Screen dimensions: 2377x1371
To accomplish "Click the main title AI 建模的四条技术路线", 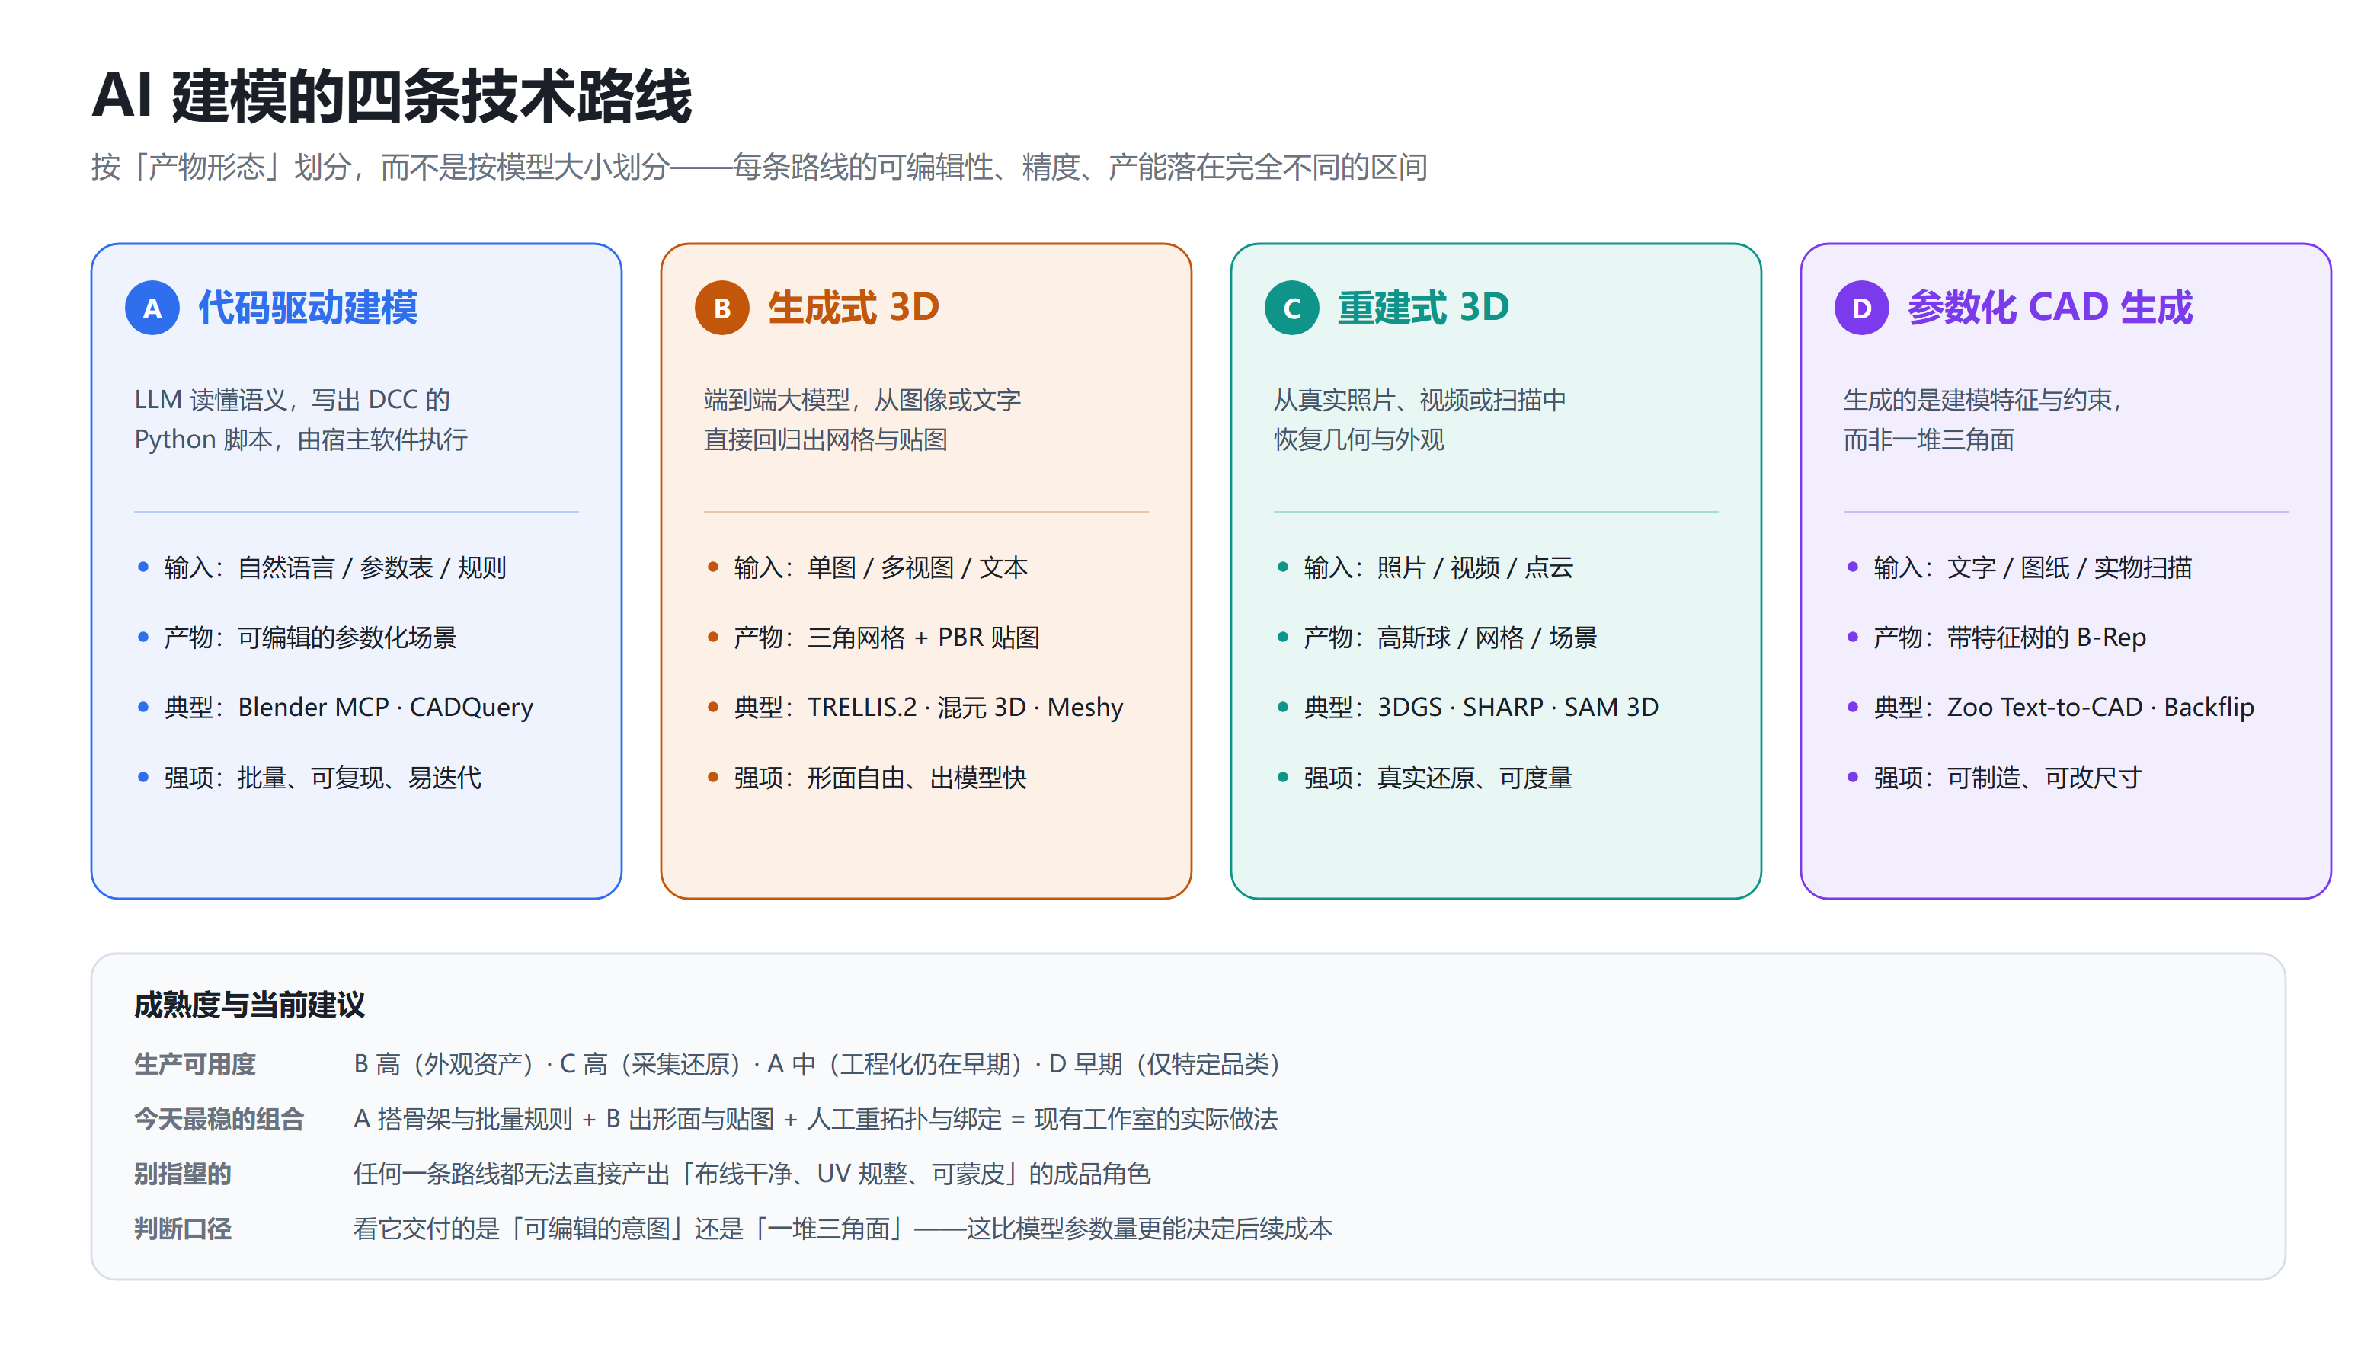I will (x=392, y=96).
